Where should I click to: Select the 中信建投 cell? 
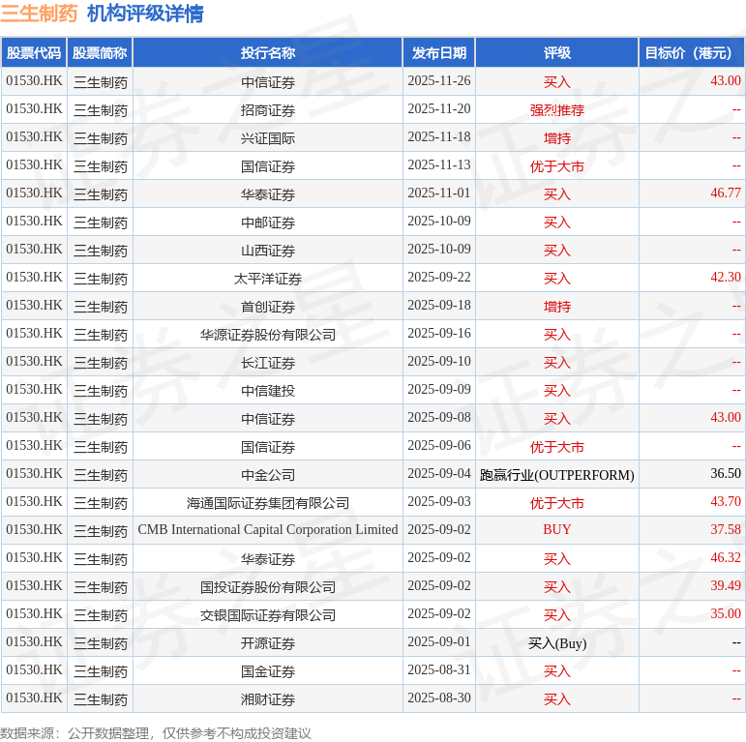coord(268,391)
